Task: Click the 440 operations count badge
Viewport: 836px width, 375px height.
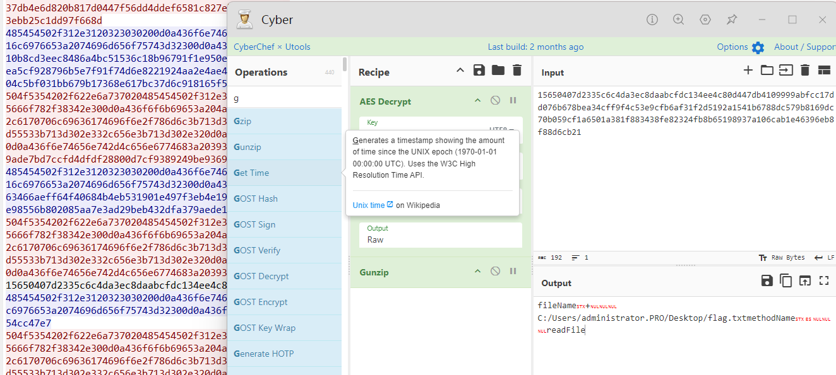Action: pos(330,72)
